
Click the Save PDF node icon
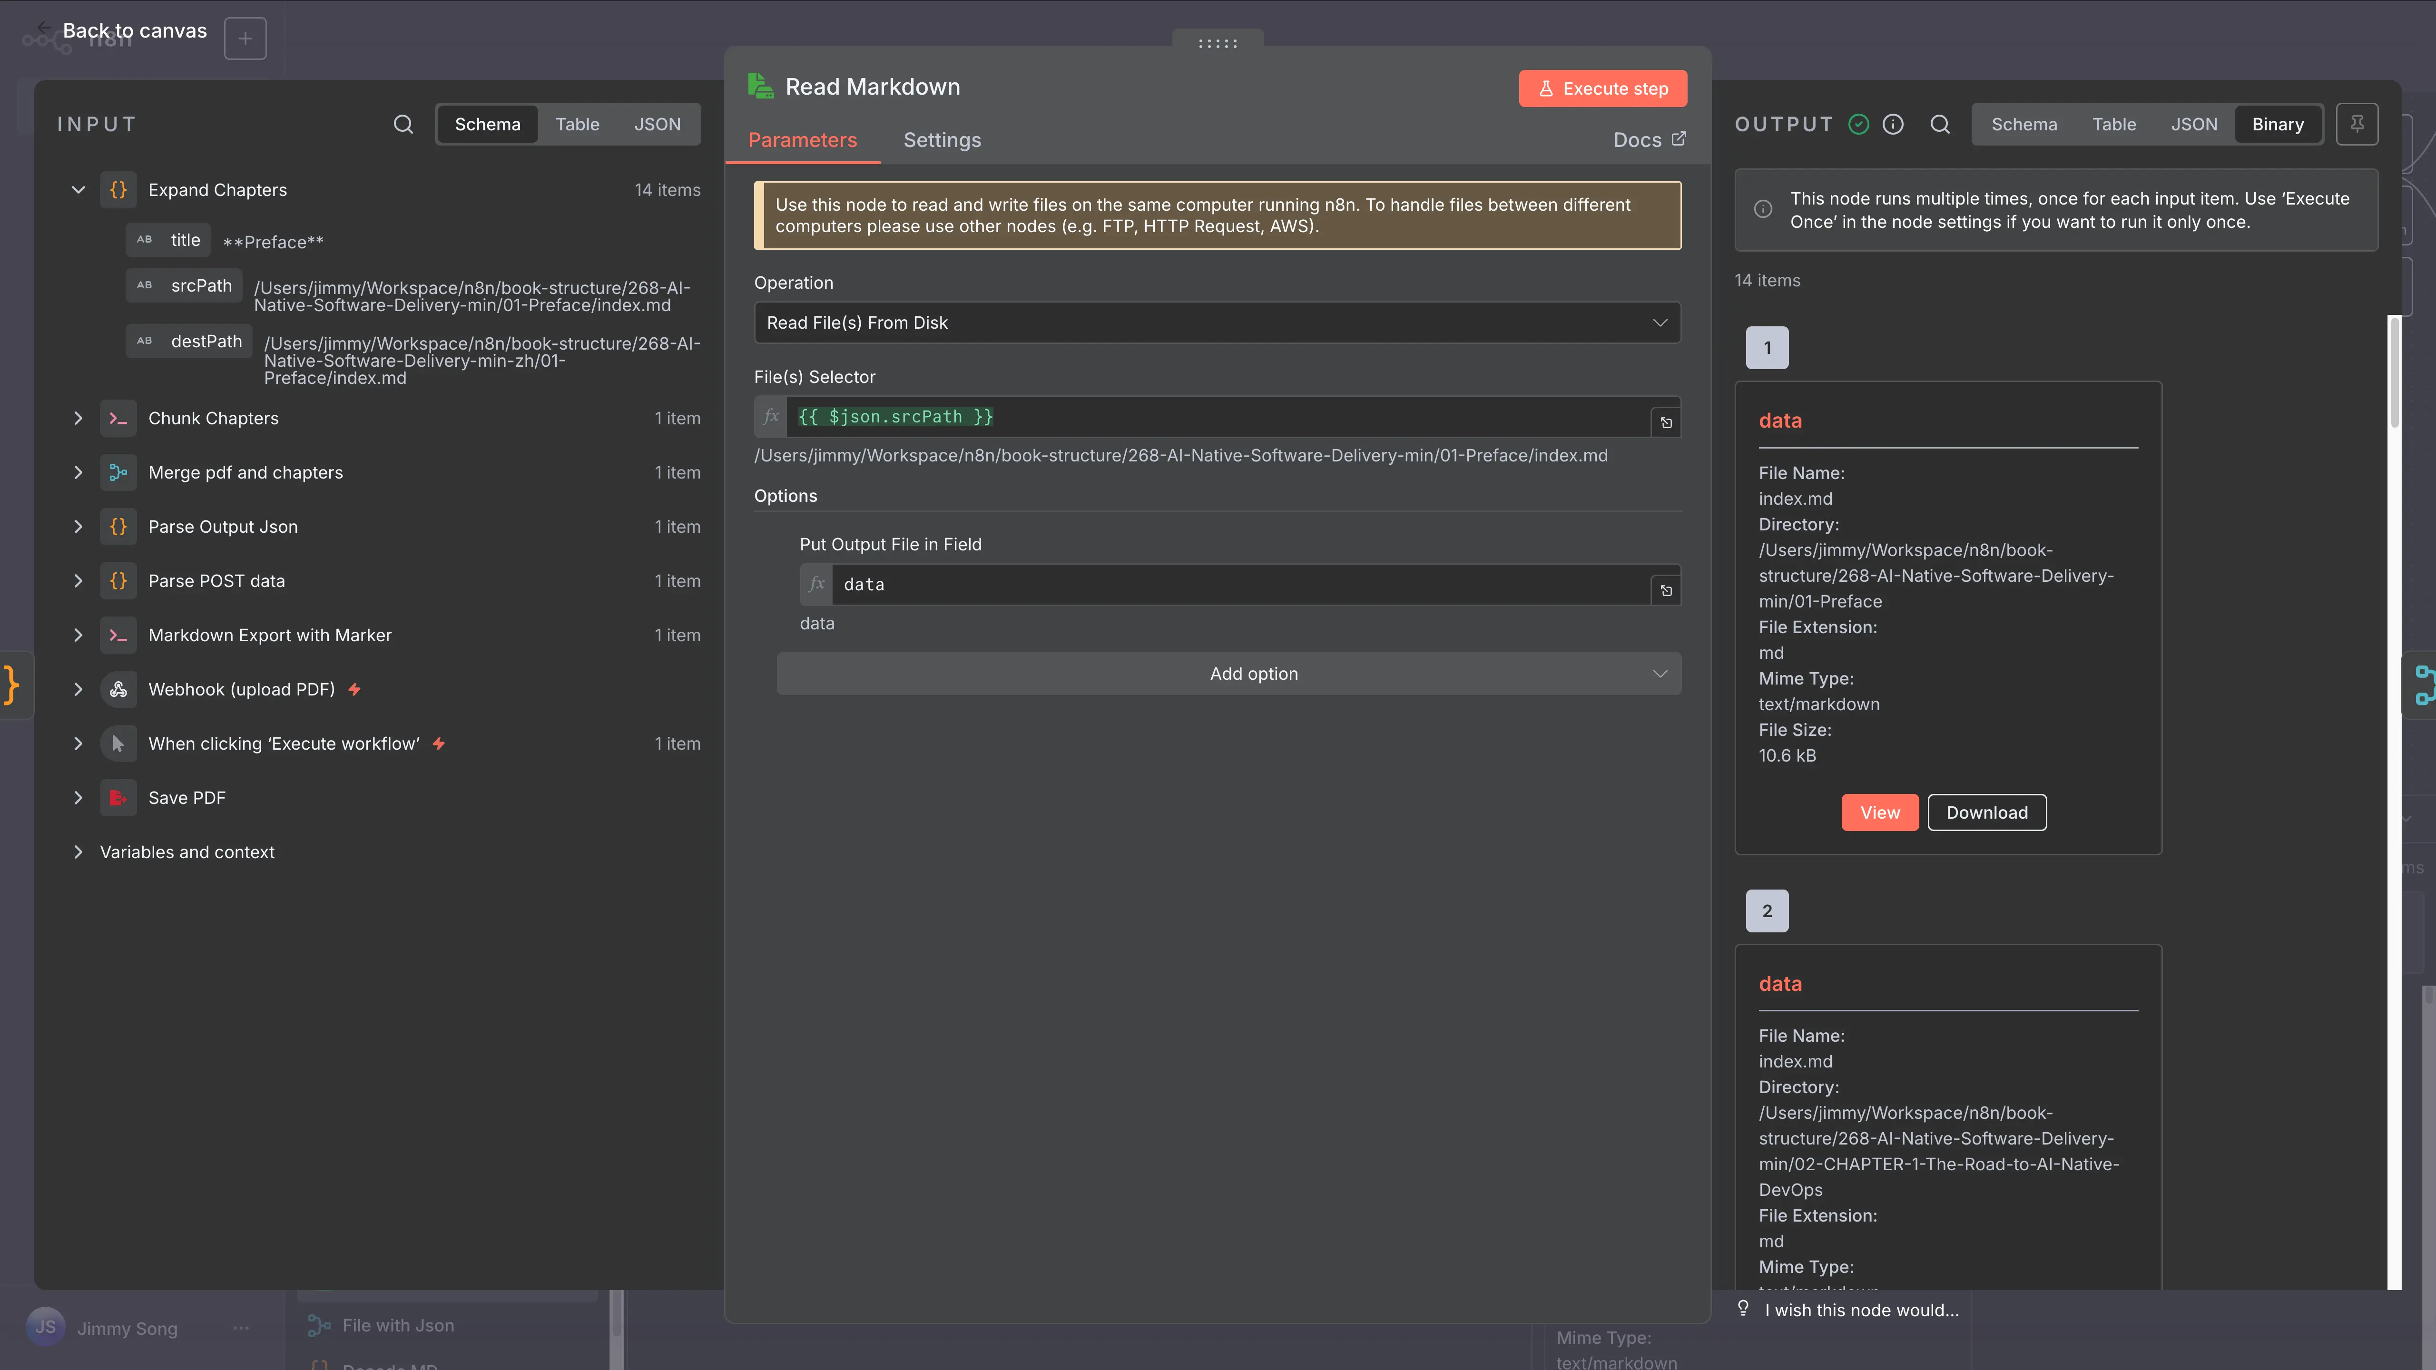118,798
